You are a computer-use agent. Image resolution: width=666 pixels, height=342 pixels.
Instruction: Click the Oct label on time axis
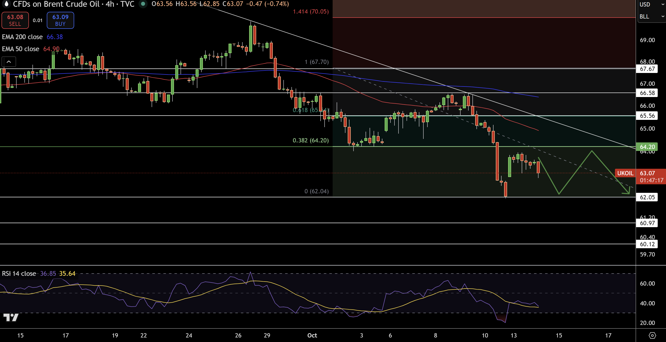[312, 335]
